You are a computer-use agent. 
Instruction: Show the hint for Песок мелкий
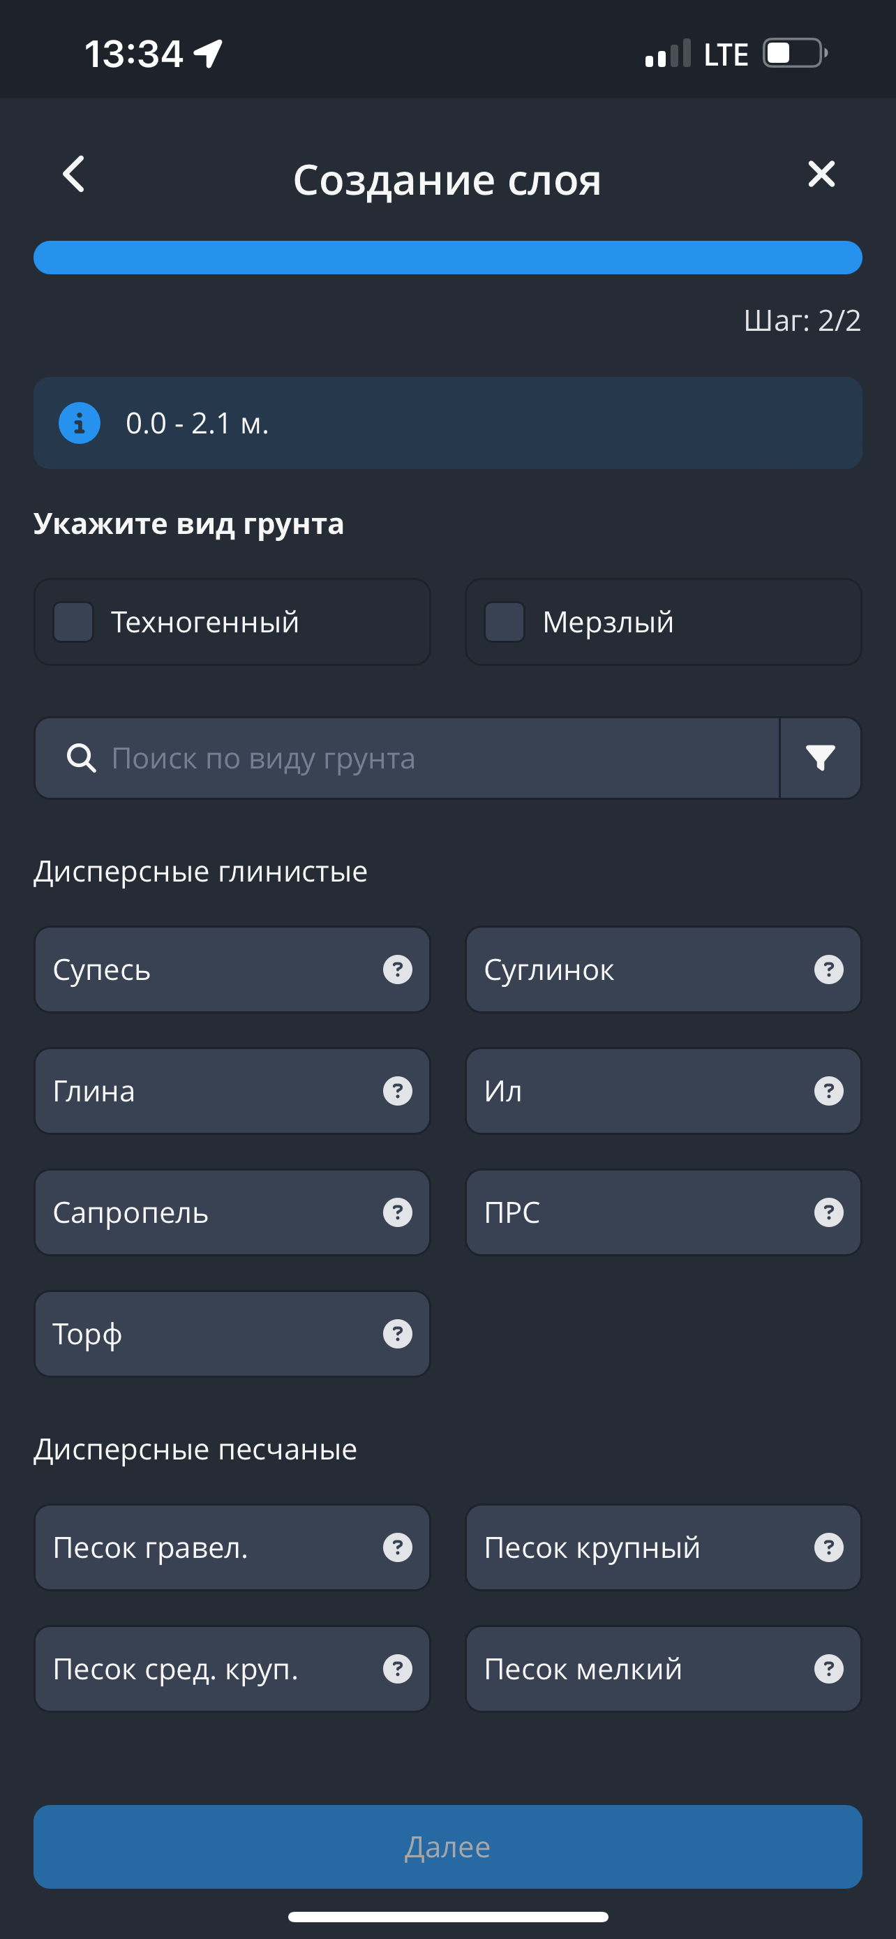pos(828,1669)
